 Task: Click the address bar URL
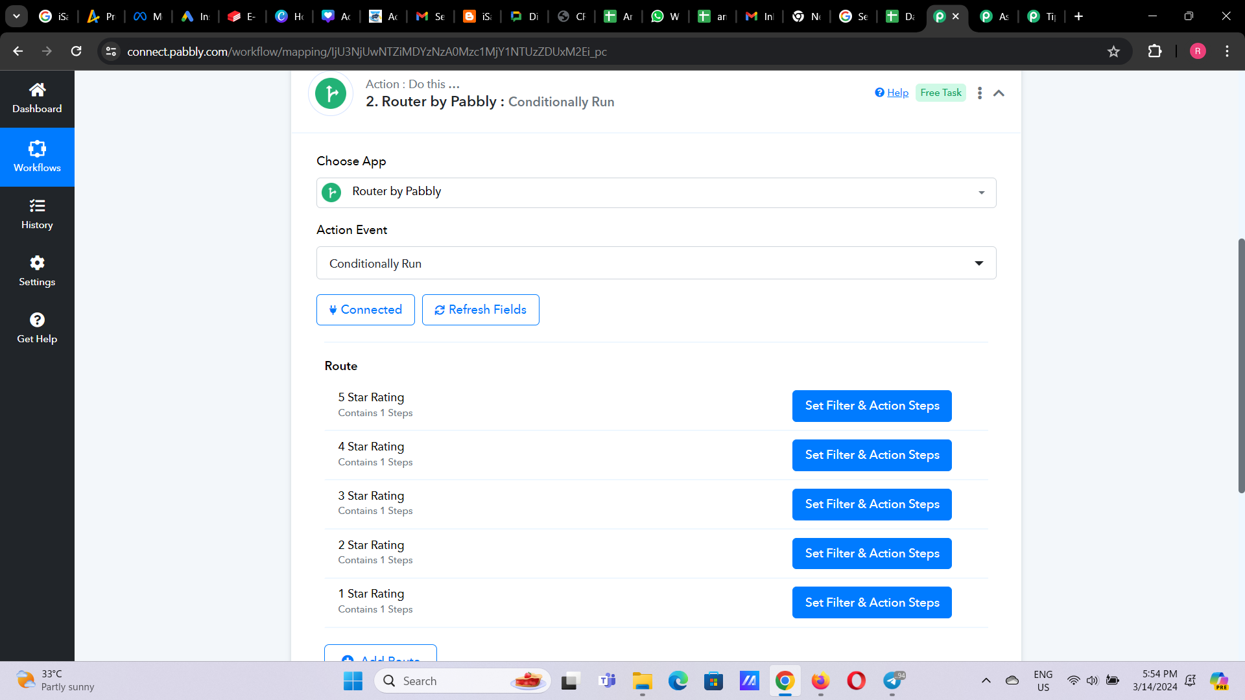(367, 51)
